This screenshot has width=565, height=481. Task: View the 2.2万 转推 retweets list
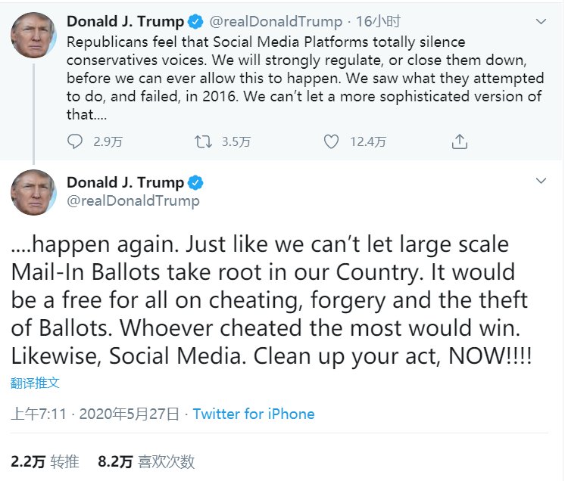pyautogui.click(x=42, y=461)
